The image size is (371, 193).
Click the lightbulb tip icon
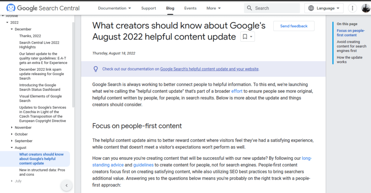coord(96,69)
